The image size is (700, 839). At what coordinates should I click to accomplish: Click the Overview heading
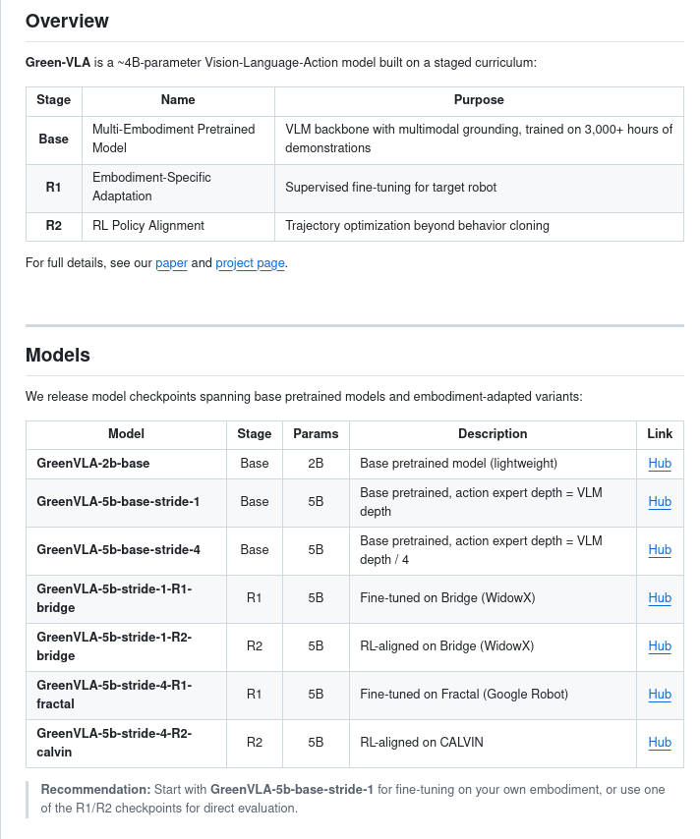(x=67, y=22)
